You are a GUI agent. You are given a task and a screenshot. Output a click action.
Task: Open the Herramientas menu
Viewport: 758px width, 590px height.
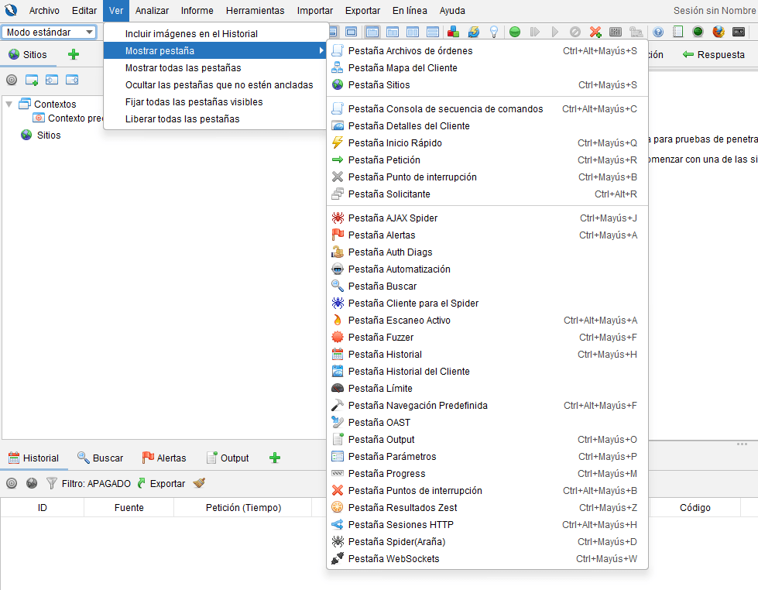coord(255,11)
